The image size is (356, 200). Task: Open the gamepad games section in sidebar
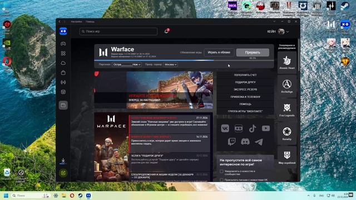(x=63, y=43)
